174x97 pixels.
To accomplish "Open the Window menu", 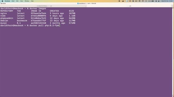I will [x=27, y=1].
